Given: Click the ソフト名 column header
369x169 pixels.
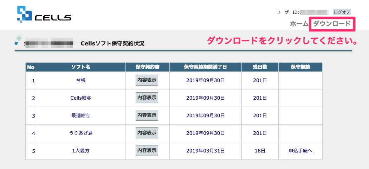Looking at the screenshot, I should 81,67.
